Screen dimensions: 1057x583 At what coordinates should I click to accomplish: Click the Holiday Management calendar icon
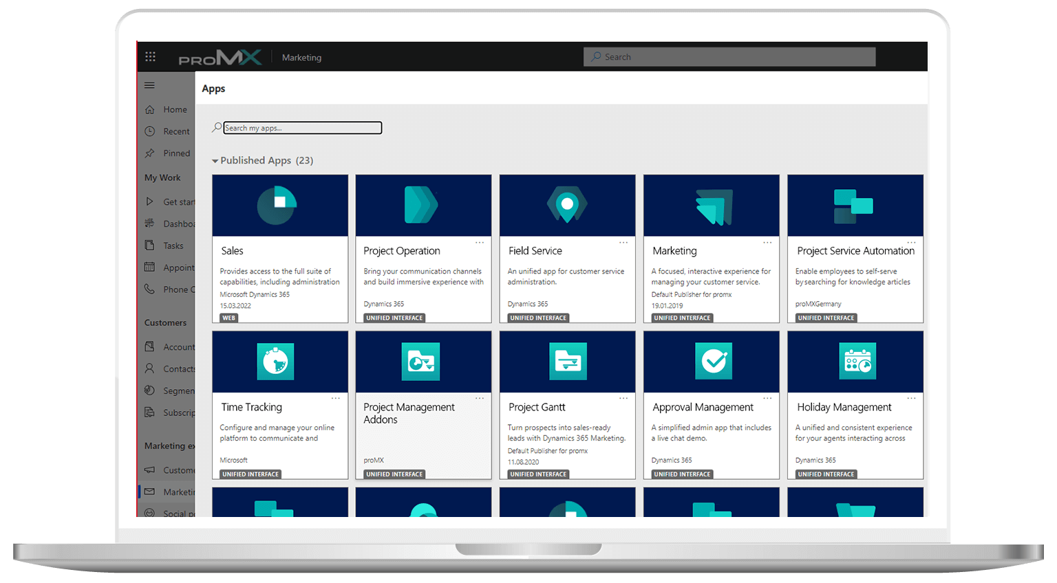pos(857,362)
